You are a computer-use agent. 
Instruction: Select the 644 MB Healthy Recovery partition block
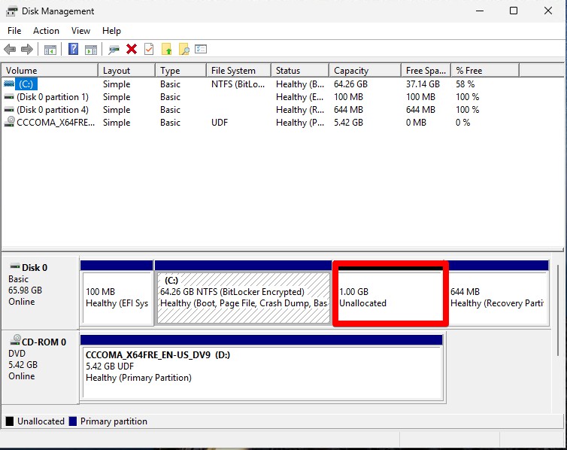(499, 292)
